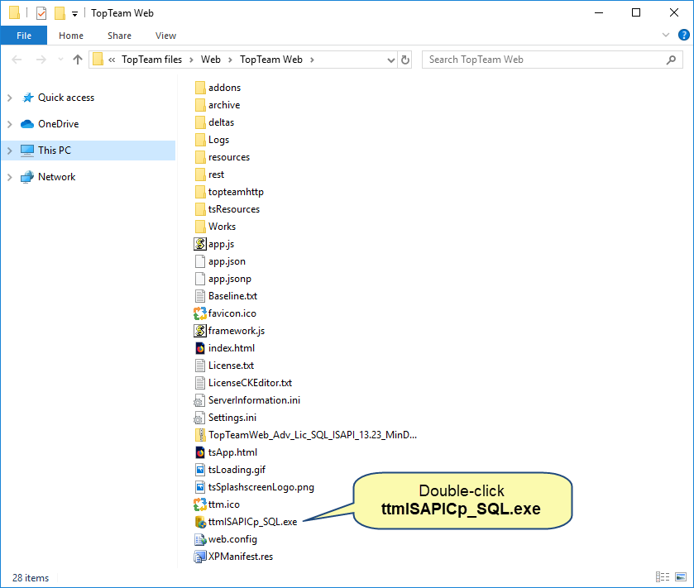Open Recent locations dropdown arrow
This screenshot has width=694, height=588.
click(x=60, y=60)
